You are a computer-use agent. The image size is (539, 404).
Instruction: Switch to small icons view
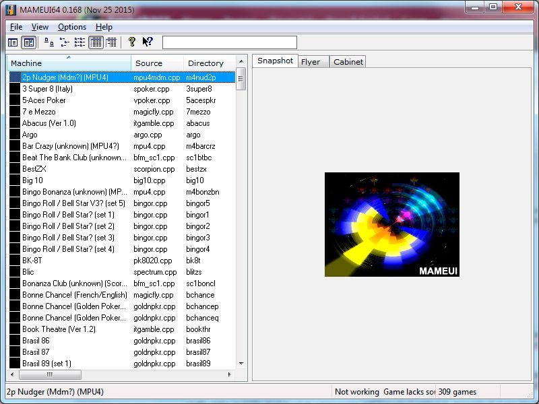65,42
